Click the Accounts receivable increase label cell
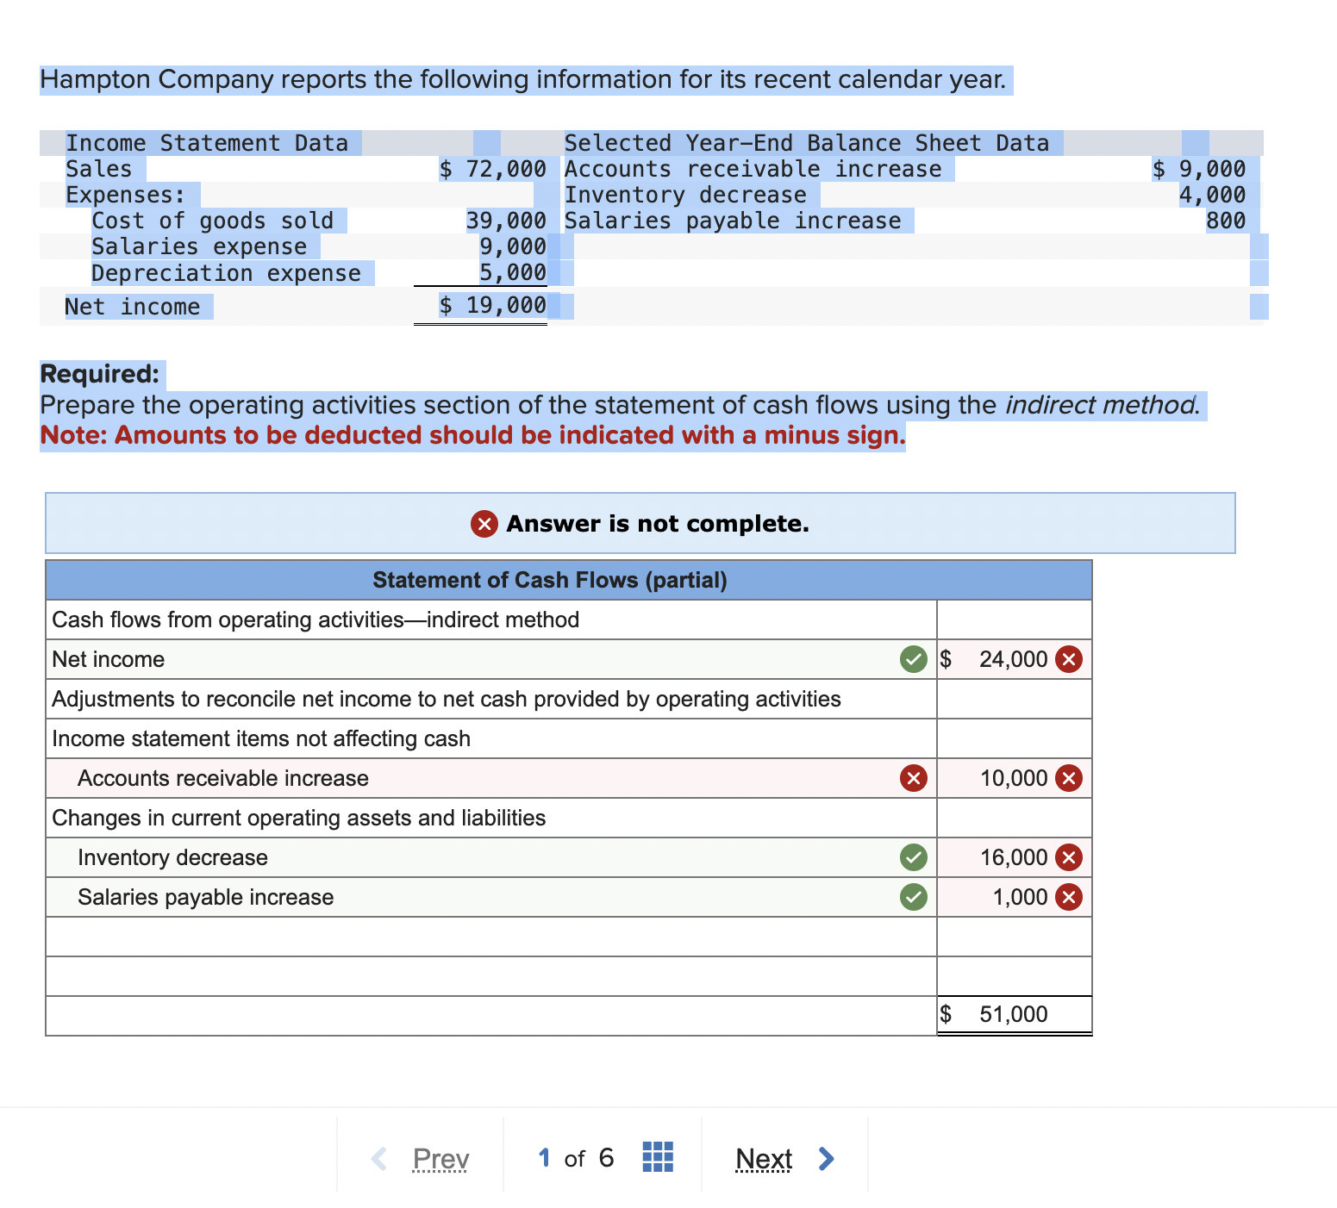Image resolution: width=1337 pixels, height=1208 pixels. point(491,778)
